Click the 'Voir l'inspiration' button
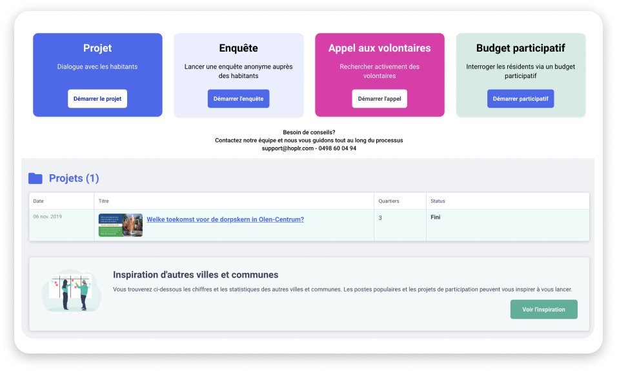Viewport: 617px width, 371px height. tap(543, 309)
